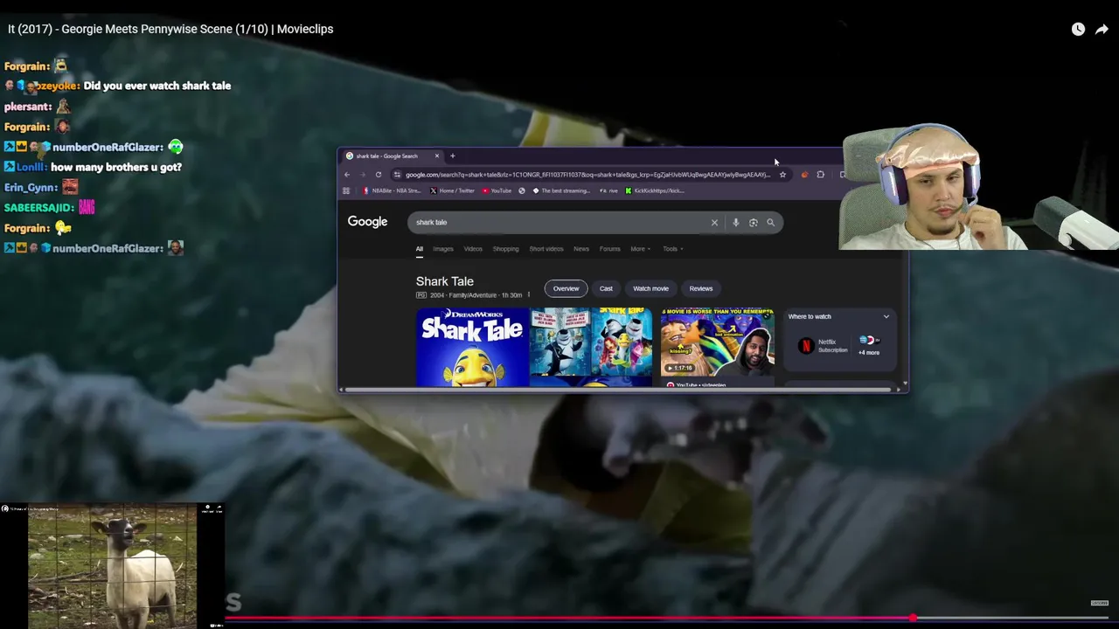The width and height of the screenshot is (1119, 629).
Task: Open the KickKick bookmark
Action: click(x=654, y=190)
